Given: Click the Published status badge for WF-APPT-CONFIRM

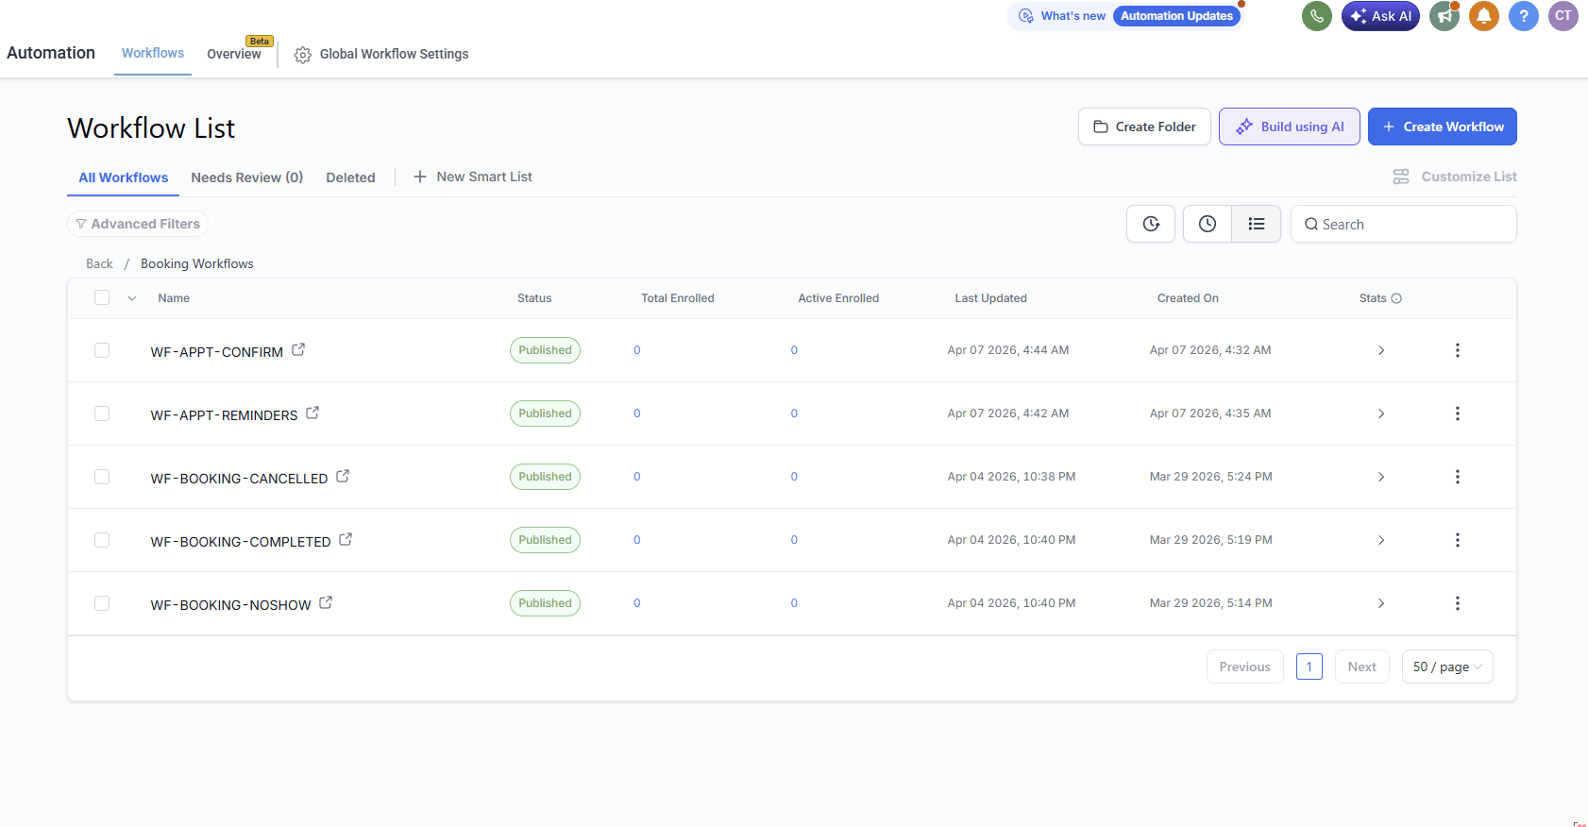Looking at the screenshot, I should pyautogui.click(x=545, y=350).
